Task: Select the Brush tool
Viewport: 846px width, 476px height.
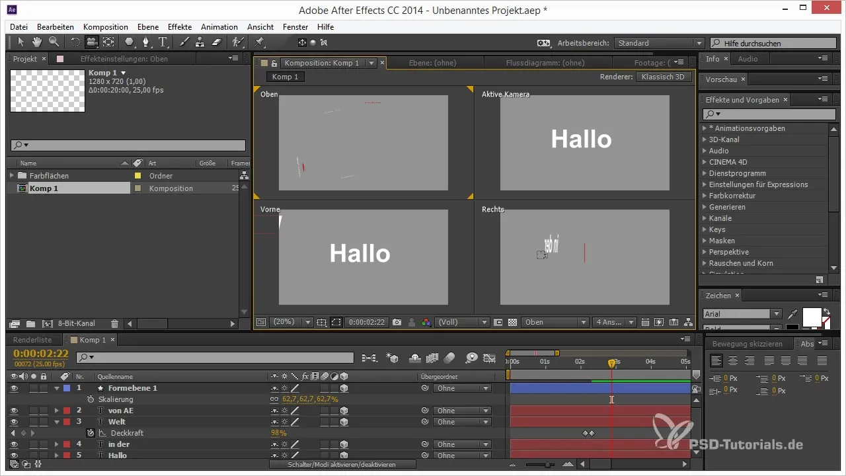Action: click(184, 42)
